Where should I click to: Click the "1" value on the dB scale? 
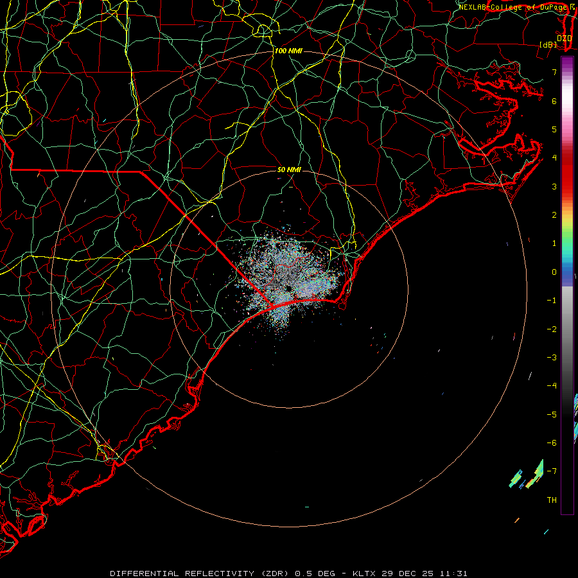[554, 243]
